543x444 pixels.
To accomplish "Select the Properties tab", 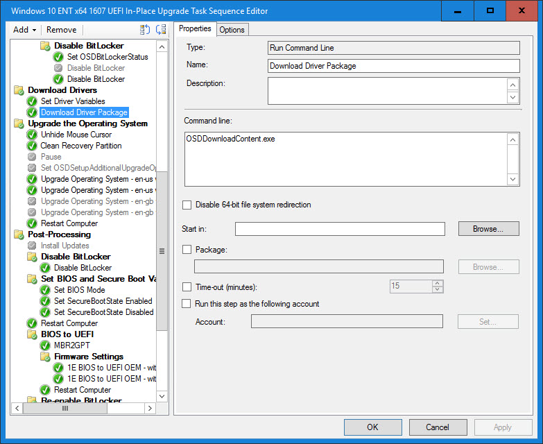I will tap(195, 28).
